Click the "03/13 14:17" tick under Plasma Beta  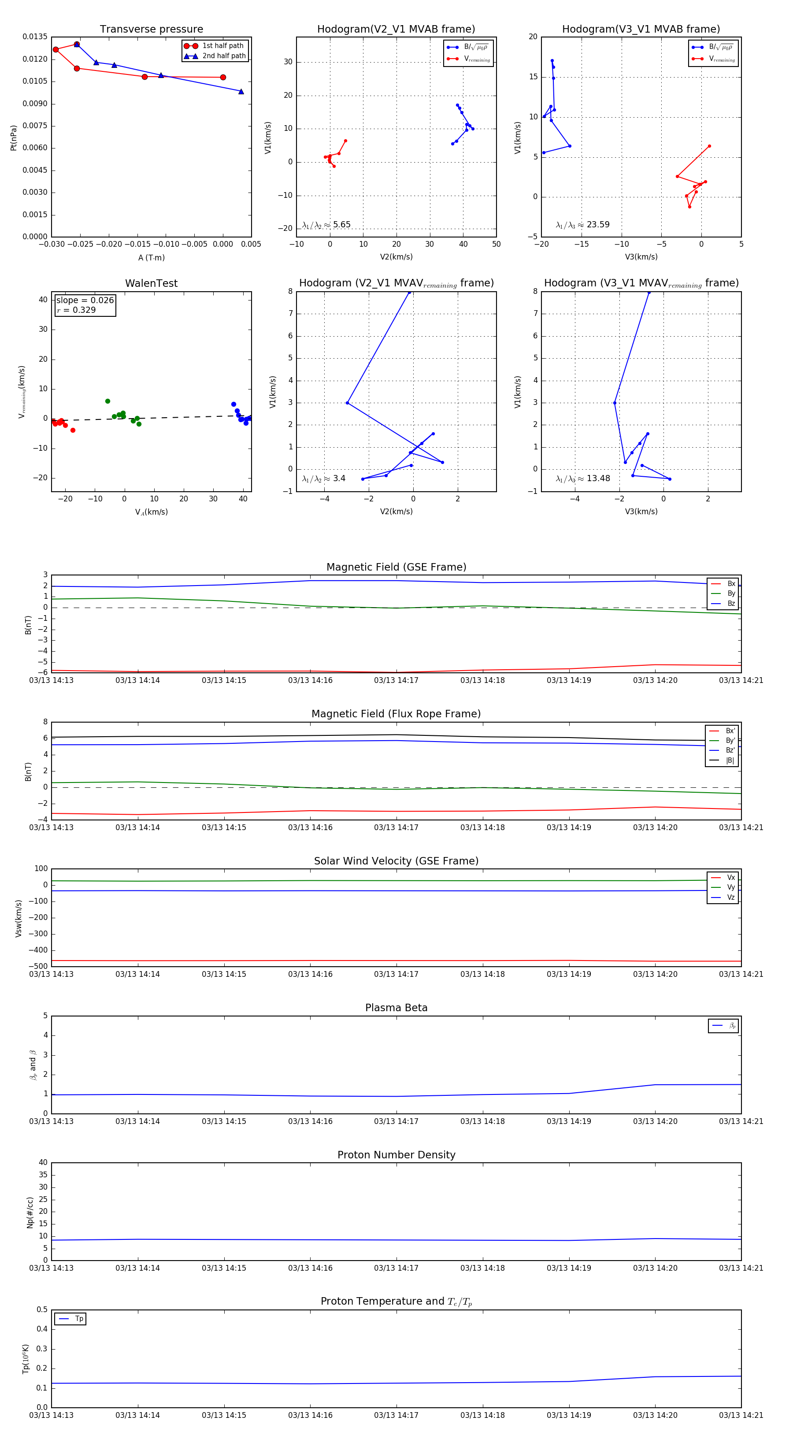[x=396, y=1121]
